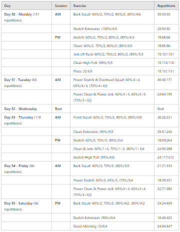Click the Session column header
This screenshot has height=232, width=180.
point(61,5)
